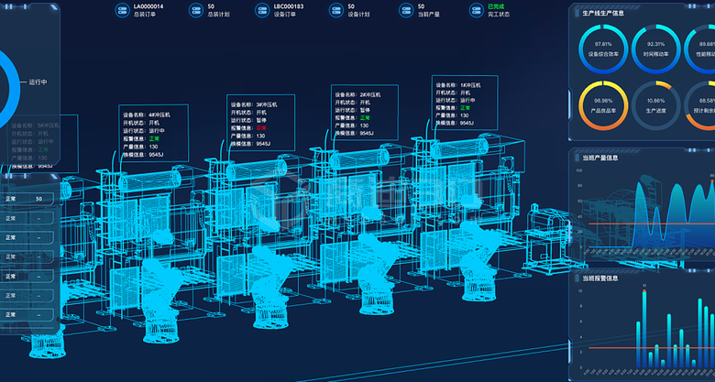
Task: Select the robot arm in front of 4#冲压机
Action: 162,300
